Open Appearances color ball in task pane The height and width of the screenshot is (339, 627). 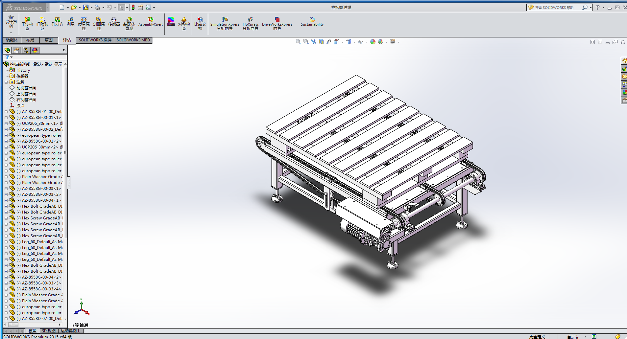point(624,93)
